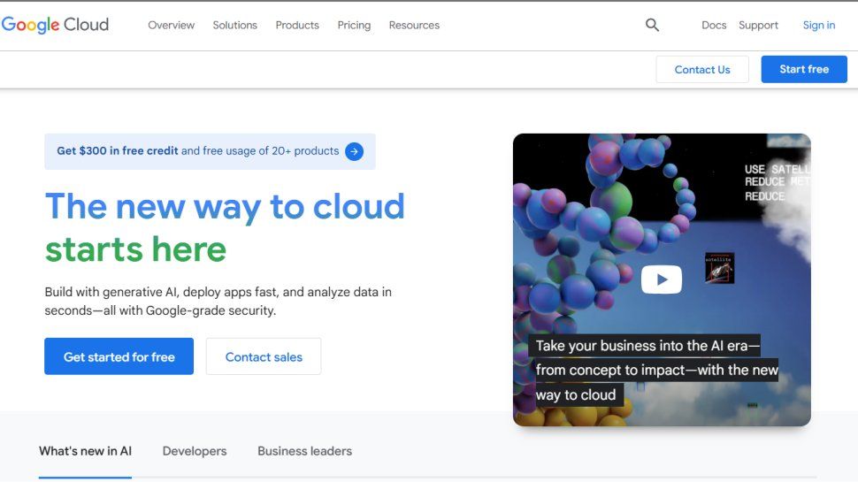Go to the Pricing menu item

click(x=354, y=25)
